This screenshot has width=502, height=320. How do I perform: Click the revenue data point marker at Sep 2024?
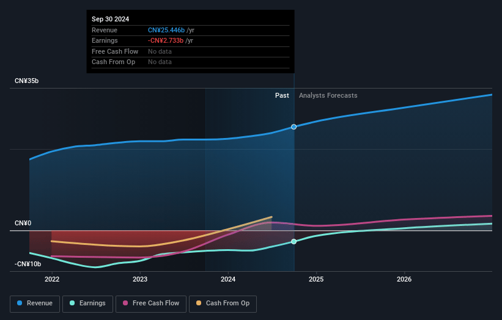293,127
